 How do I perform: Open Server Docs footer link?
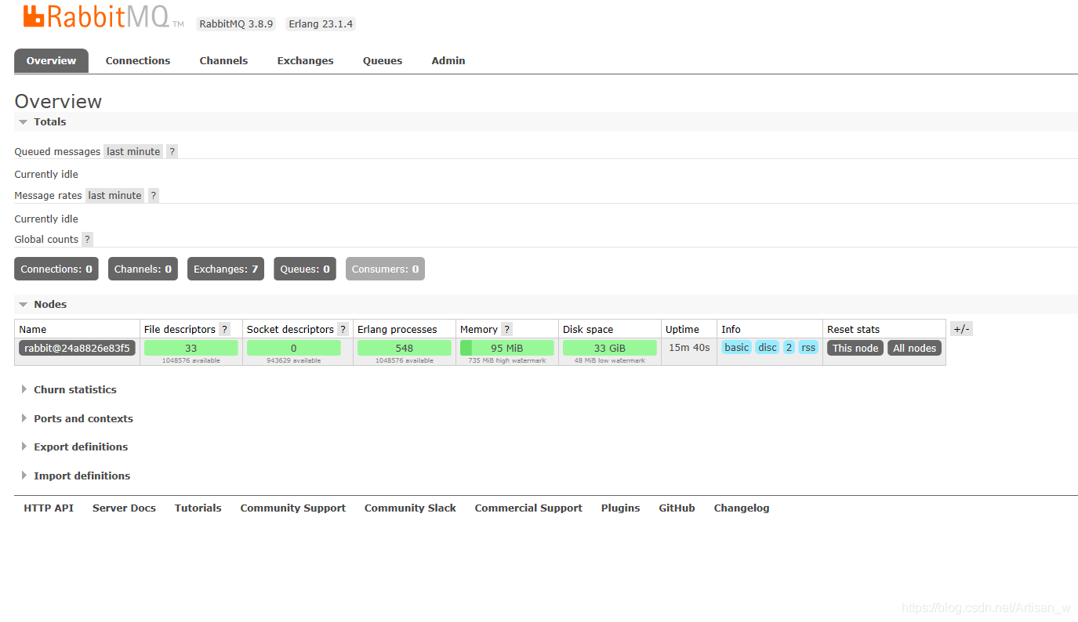124,508
